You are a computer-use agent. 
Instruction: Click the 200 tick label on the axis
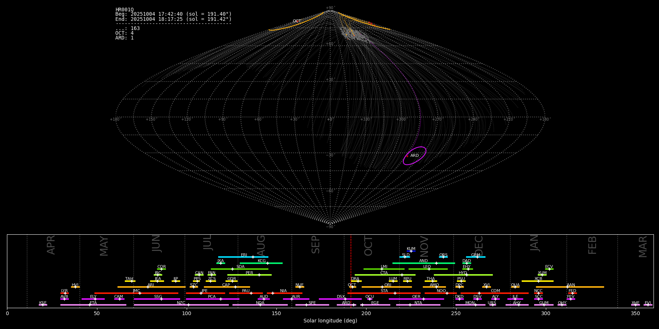click(366, 314)
